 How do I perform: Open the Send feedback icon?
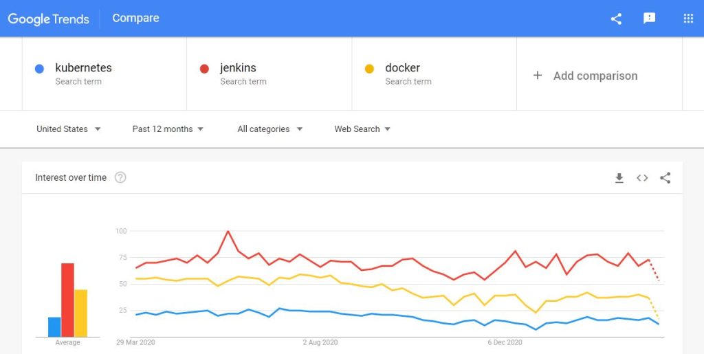(x=649, y=19)
